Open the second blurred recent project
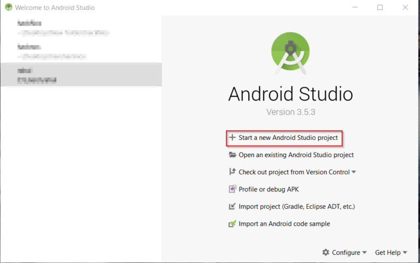The width and height of the screenshot is (420, 263). click(81, 51)
